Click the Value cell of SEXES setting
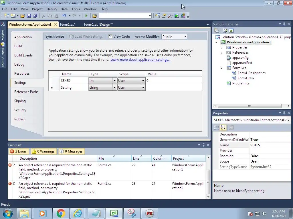 click(174, 81)
